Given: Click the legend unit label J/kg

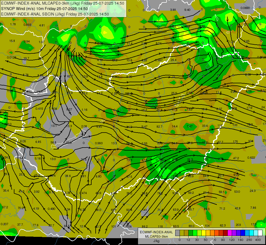Looking at the screenshot, I should (x=156, y=241).
